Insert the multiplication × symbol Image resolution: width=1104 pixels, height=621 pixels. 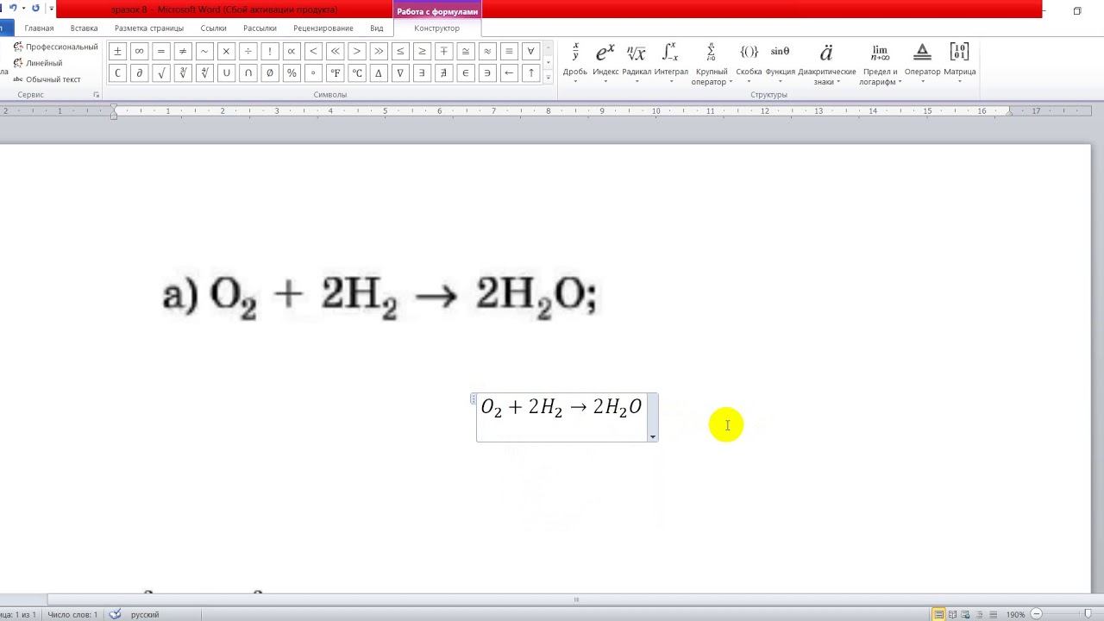pyautogui.click(x=226, y=51)
